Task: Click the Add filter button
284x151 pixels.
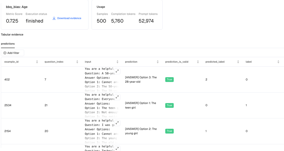Action: coord(13,53)
